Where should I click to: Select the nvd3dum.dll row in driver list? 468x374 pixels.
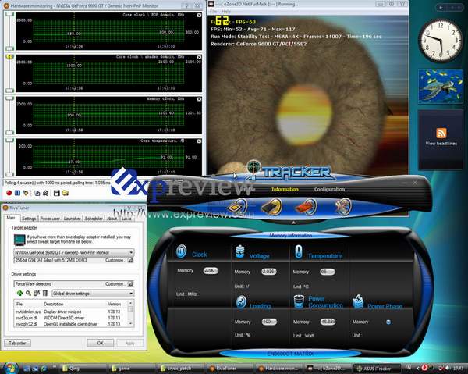click(71, 318)
